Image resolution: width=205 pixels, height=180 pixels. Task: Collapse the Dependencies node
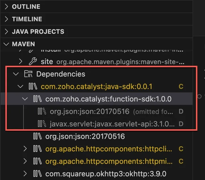coord(16,74)
